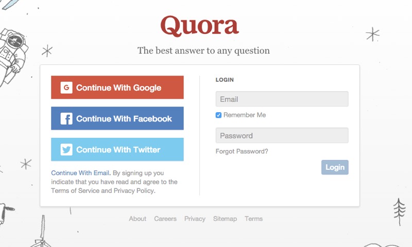The height and width of the screenshot is (247, 412).
Task: Click the pine tree doodle
Action: (x=399, y=211)
